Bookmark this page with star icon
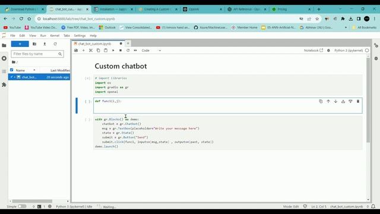 click(317, 18)
